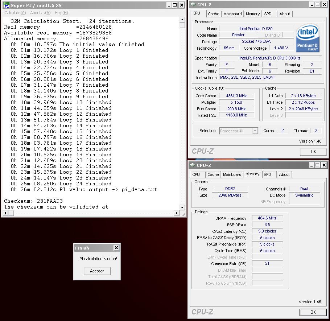Click the Super PI title bar icon
The image size is (330, 321).
point(6,5)
